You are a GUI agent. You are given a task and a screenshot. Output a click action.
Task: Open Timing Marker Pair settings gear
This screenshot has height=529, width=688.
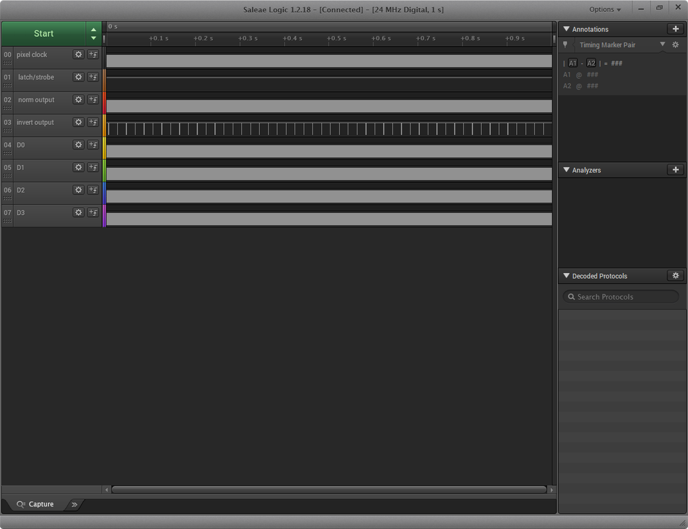pos(675,45)
